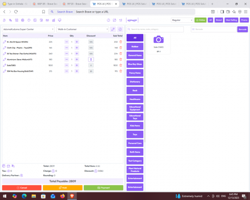Screen dimensions: 250x200
Task: Edit the Cloth Clip cart item
Action: click(x=5, y=47)
